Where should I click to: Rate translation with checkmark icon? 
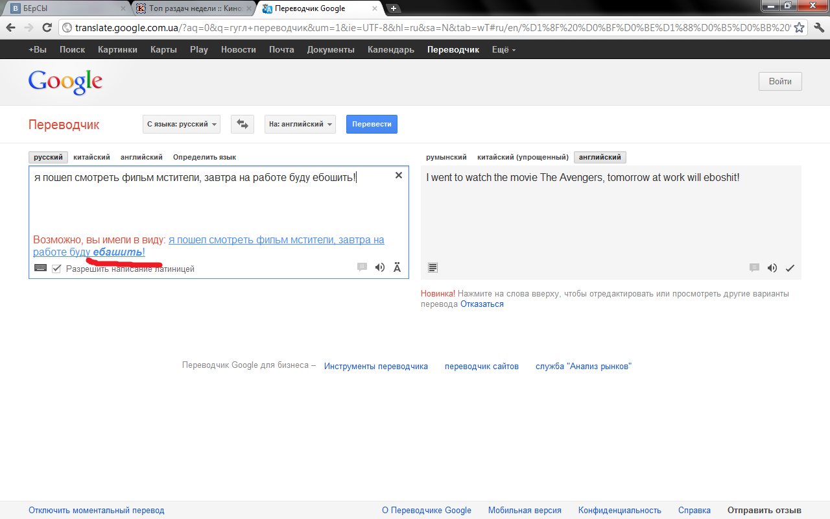click(x=790, y=268)
